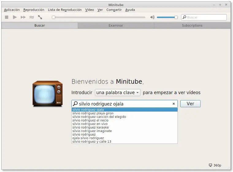The image size is (233, 172).
Task: Click the magnifier icon in the toolbar search
Action: point(184,17)
